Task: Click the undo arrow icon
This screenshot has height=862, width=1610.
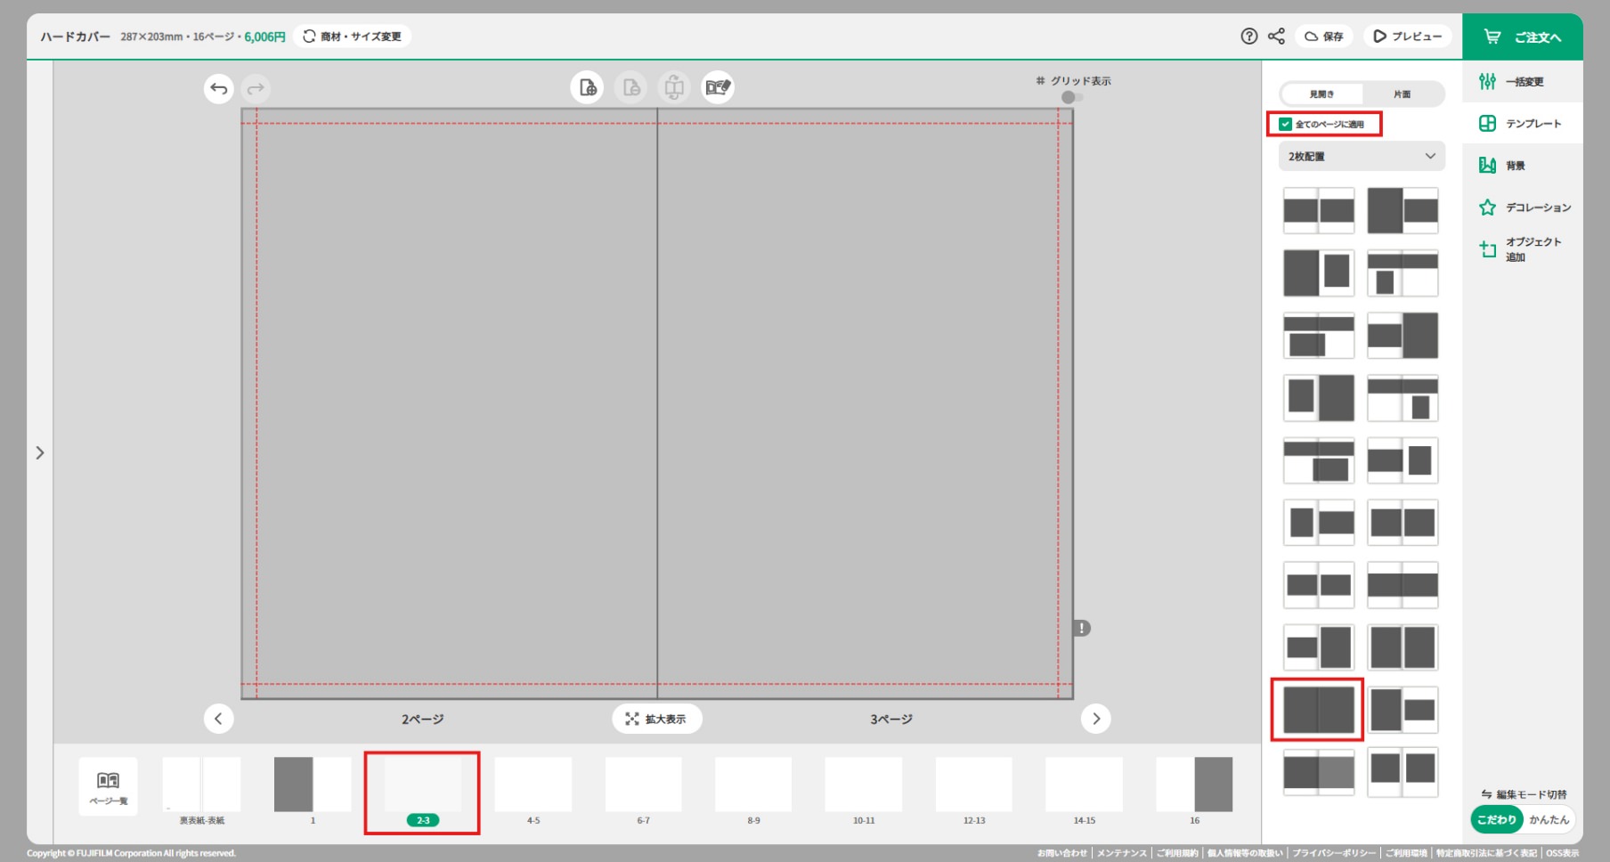Action: (x=219, y=89)
